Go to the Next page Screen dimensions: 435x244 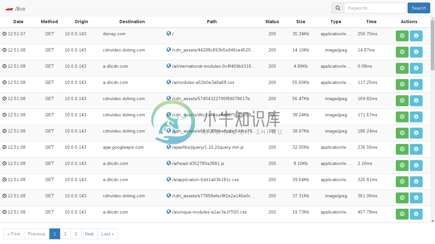[x=89, y=234]
